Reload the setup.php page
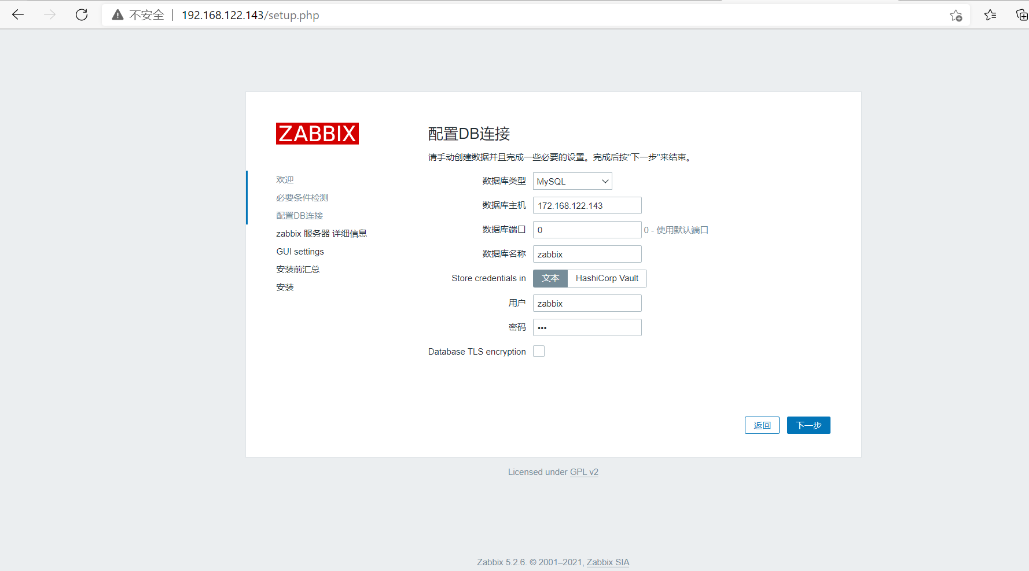 click(82, 15)
